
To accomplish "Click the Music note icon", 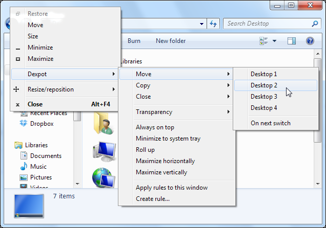I will click(24, 166).
